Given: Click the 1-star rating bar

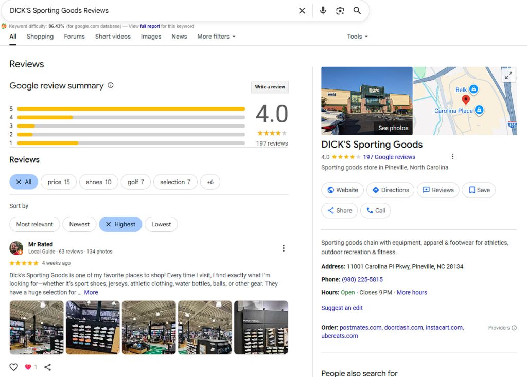Looking at the screenshot, I should click(x=131, y=143).
